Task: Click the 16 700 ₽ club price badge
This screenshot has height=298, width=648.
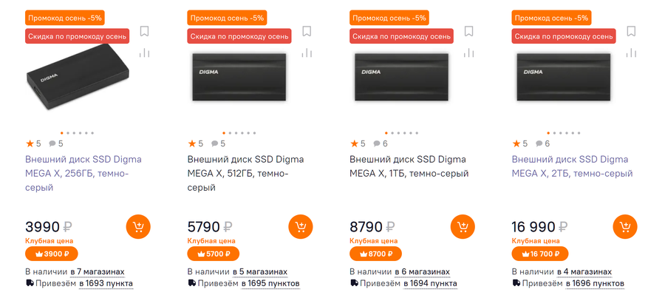Action: (539, 254)
